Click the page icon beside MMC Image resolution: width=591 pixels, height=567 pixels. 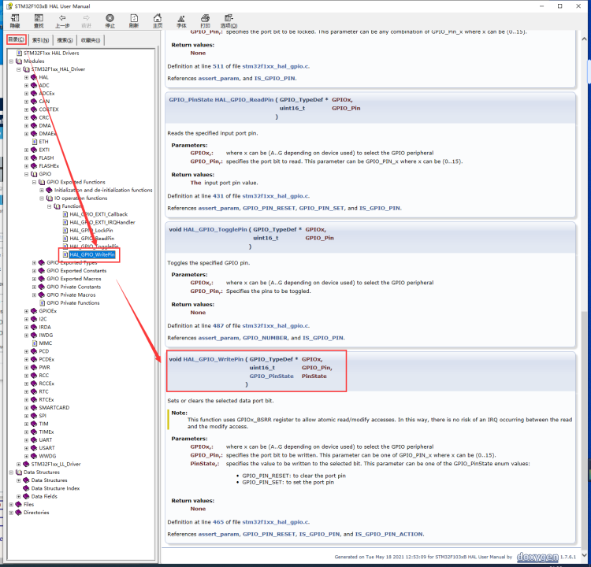tap(35, 343)
